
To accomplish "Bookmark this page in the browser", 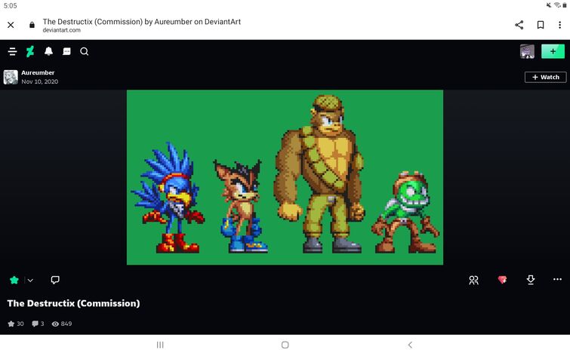I will [x=541, y=25].
